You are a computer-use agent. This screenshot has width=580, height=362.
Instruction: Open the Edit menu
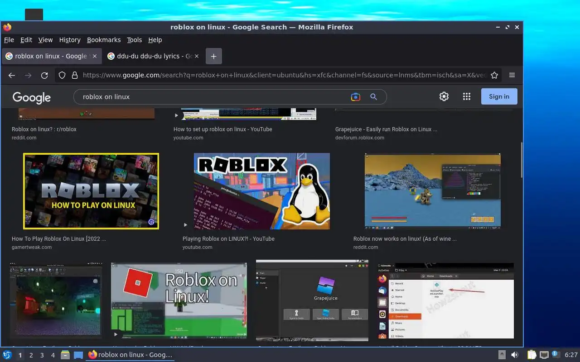[x=26, y=40]
